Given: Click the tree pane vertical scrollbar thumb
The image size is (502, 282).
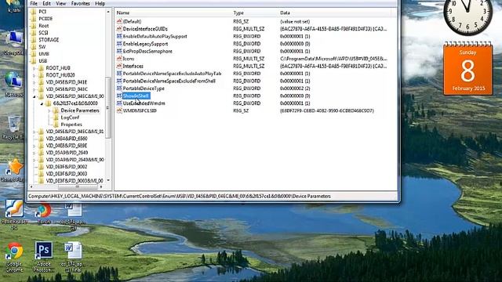Looking at the screenshot, I should [x=108, y=107].
